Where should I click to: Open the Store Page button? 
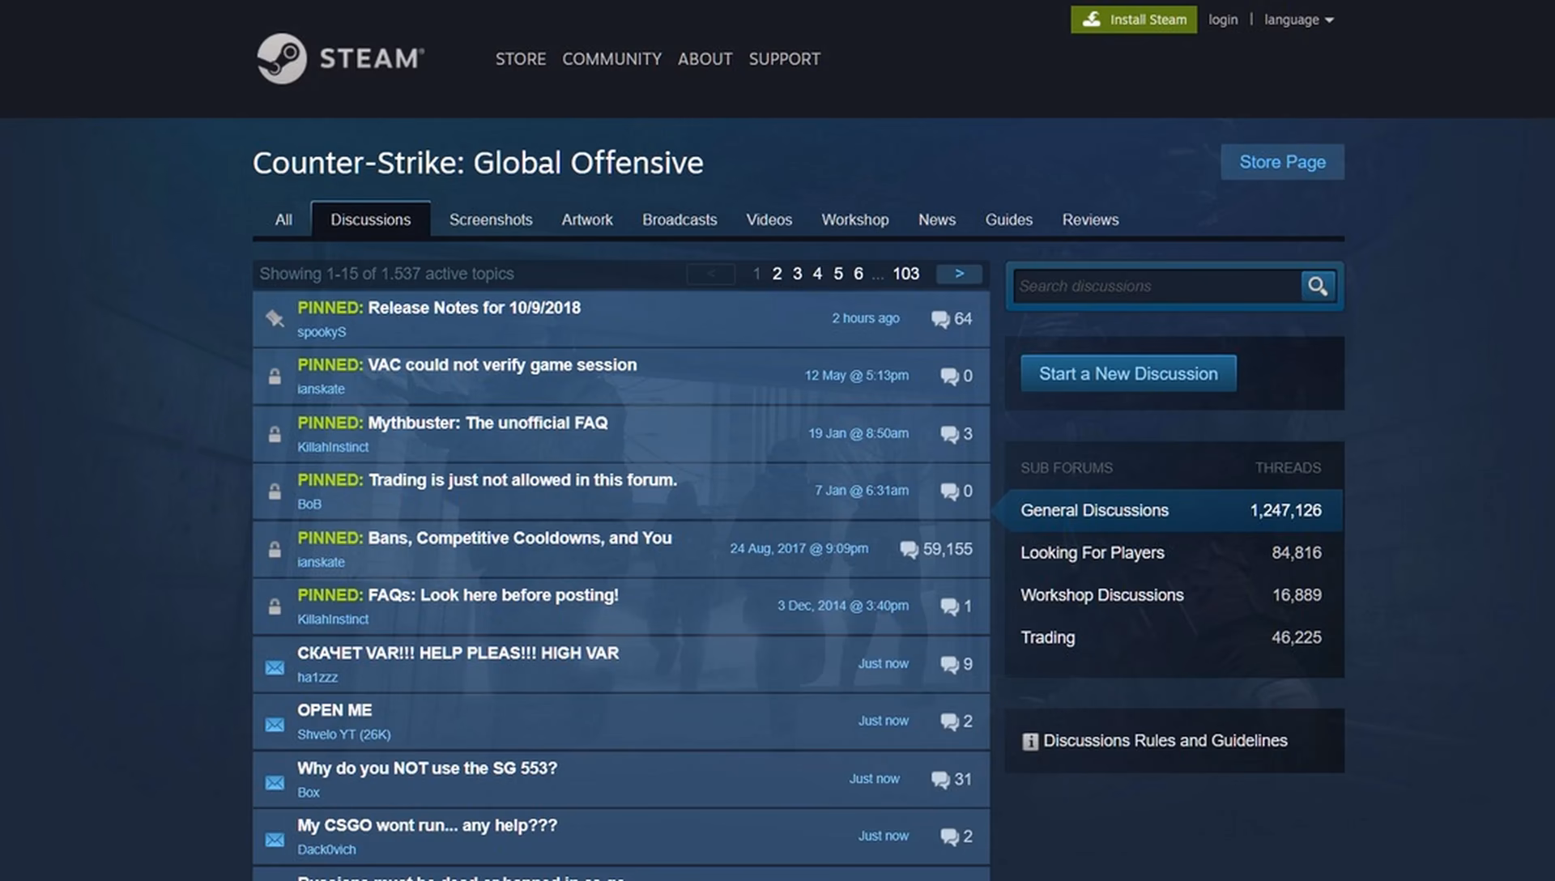[1282, 162]
